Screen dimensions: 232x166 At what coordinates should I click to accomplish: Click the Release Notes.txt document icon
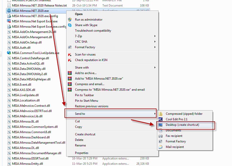coord(9,6)
